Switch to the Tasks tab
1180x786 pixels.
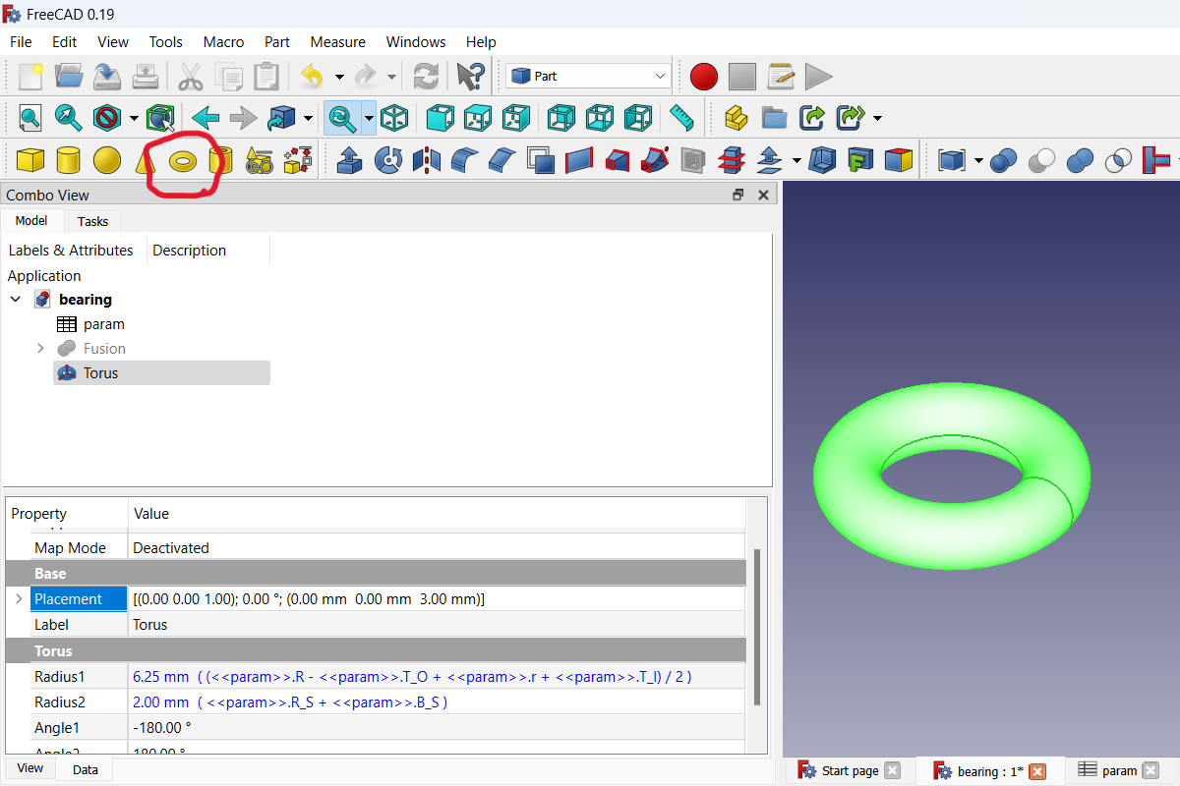[x=91, y=221]
